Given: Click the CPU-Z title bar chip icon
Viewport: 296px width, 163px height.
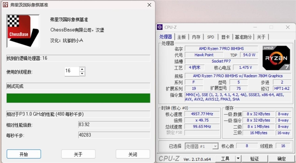Looking at the screenshot, I should tap(160, 27).
